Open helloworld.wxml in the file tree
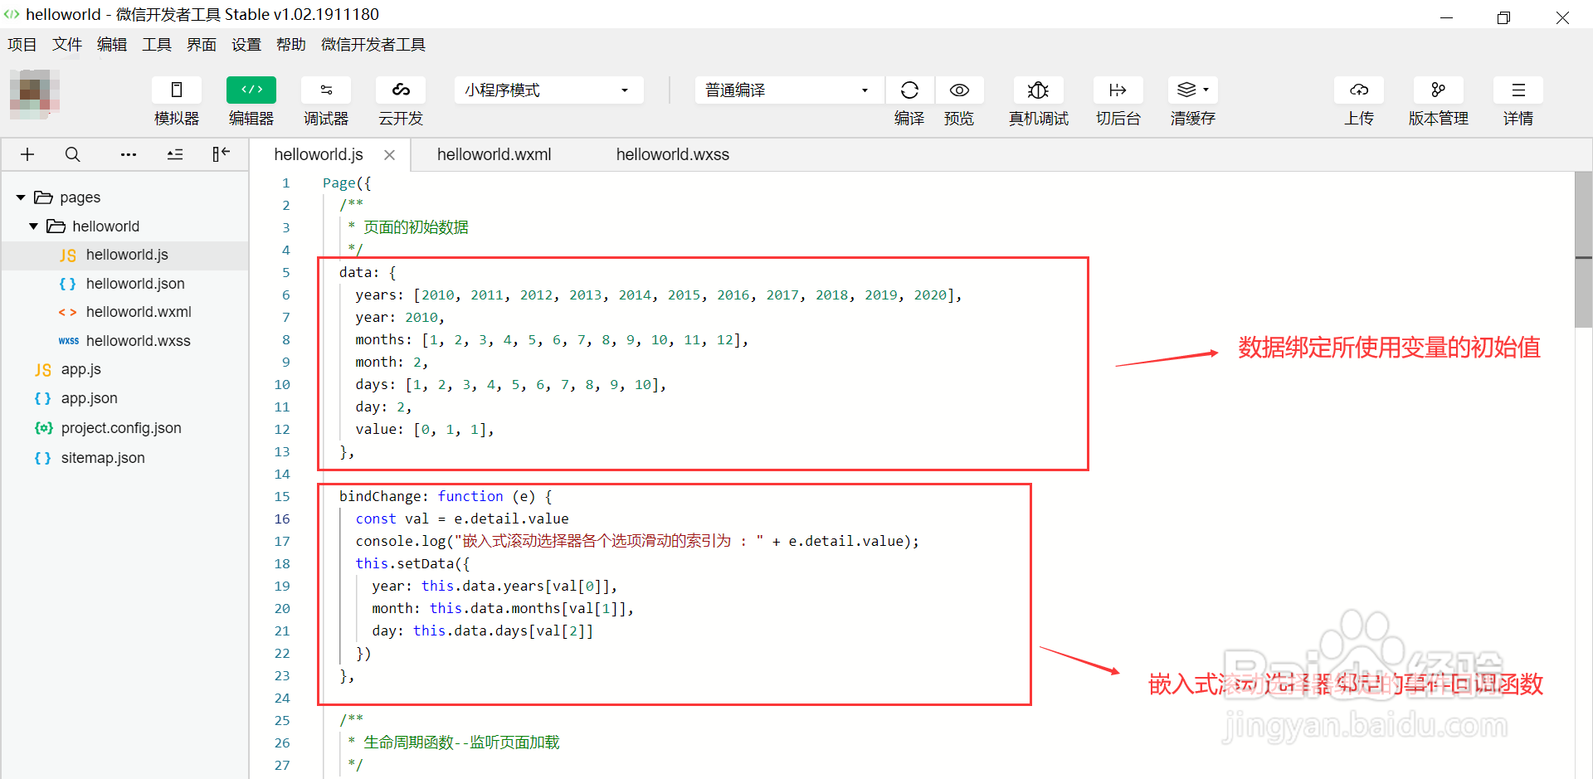The height and width of the screenshot is (779, 1593). coord(125,312)
